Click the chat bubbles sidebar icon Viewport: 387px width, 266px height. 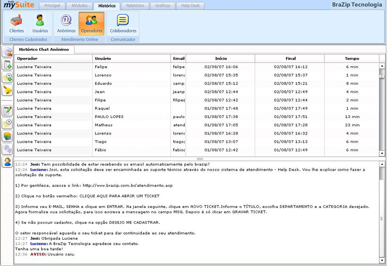tap(7, 149)
